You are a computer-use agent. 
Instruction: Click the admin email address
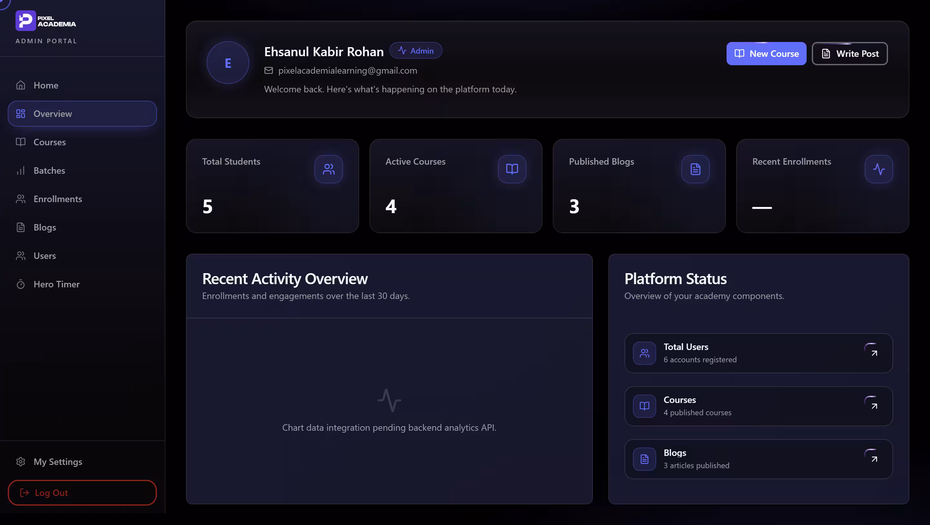348,70
